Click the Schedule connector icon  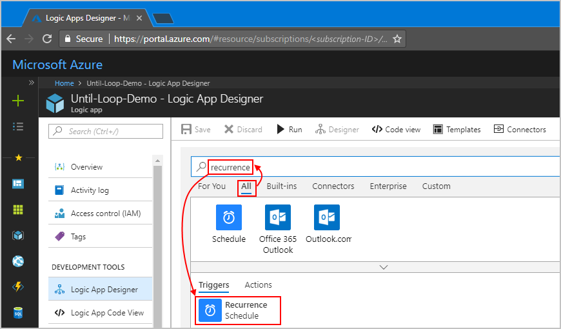(228, 217)
